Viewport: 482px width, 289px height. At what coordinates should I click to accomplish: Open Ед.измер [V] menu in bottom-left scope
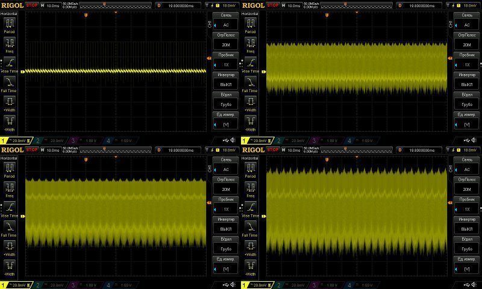(225, 266)
